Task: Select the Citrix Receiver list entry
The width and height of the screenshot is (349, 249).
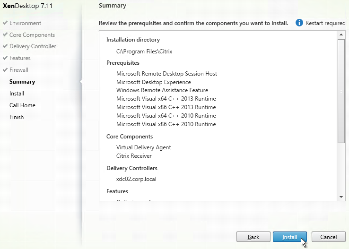Action: (x=134, y=155)
